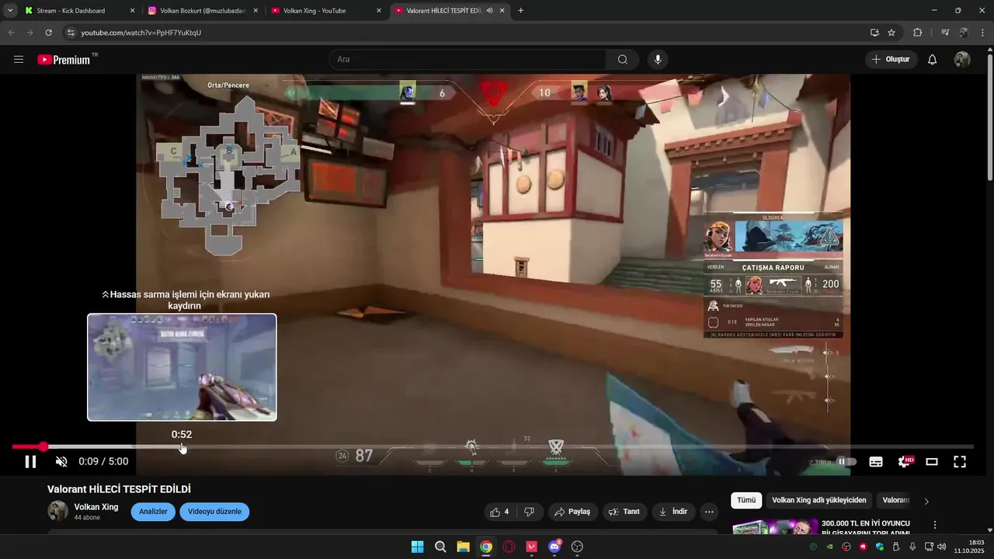Switch to theater mode
994x559 pixels.
(x=932, y=461)
